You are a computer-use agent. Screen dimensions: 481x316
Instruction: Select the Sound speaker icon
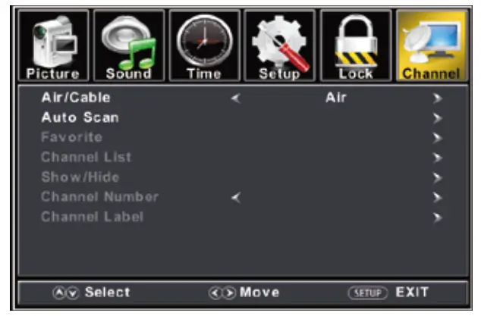click(129, 45)
